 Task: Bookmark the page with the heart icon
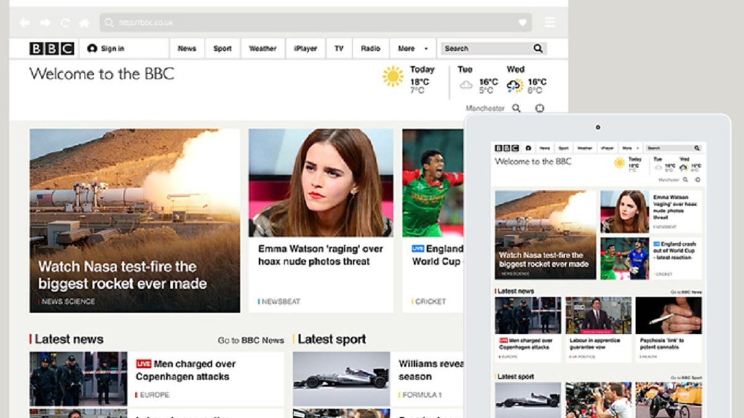click(523, 23)
